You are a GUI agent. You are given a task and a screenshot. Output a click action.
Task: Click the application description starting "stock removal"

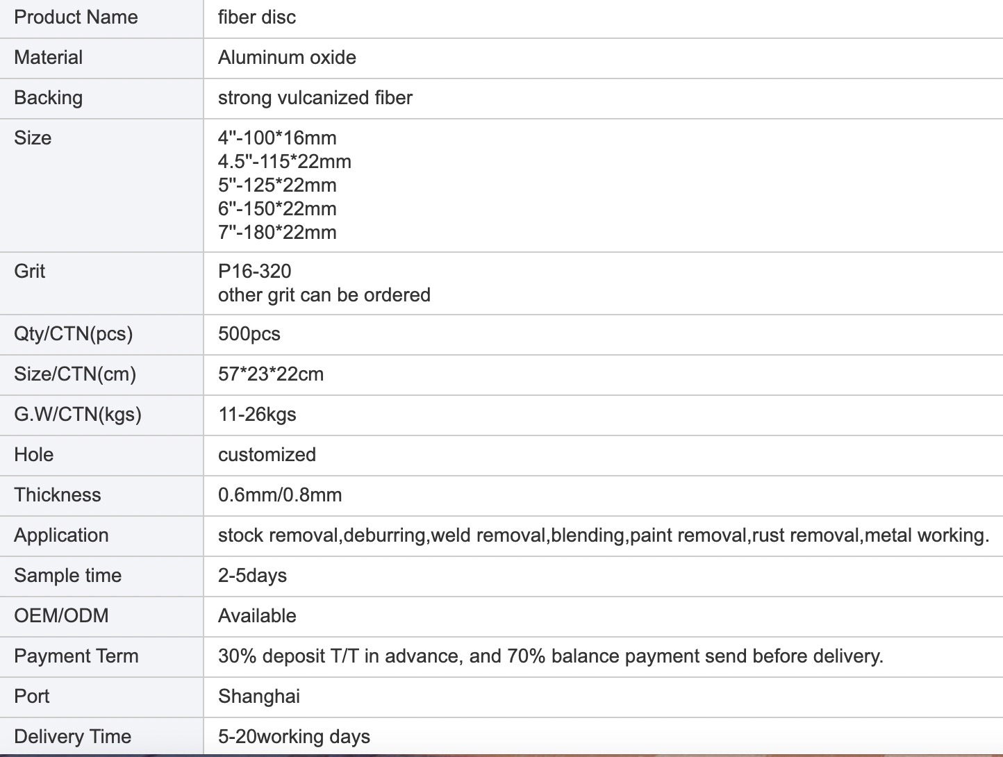point(603,535)
